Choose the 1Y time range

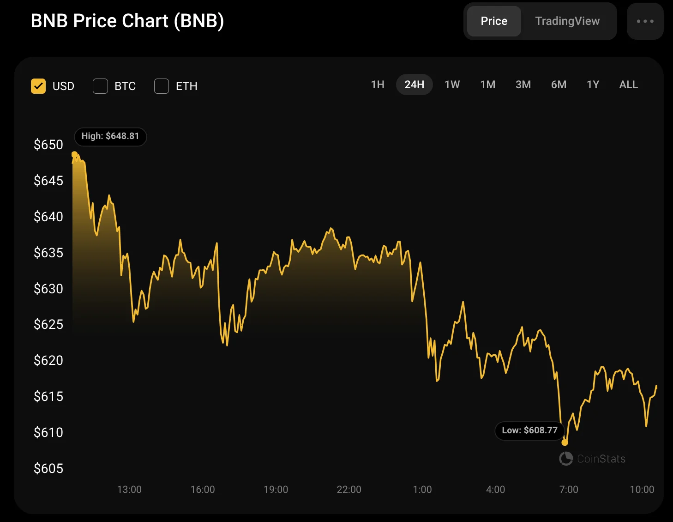(593, 85)
